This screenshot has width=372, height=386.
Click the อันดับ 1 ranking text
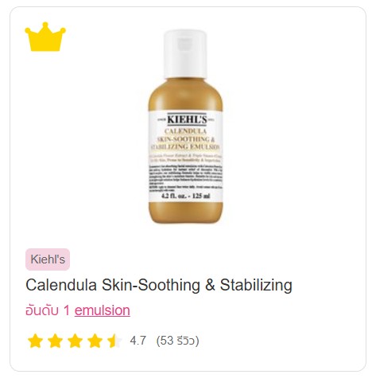[x=48, y=310]
